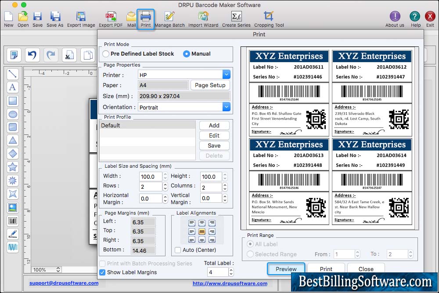Click the undo arrow icon
This screenshot has width=439, height=293.
click(x=32, y=55)
